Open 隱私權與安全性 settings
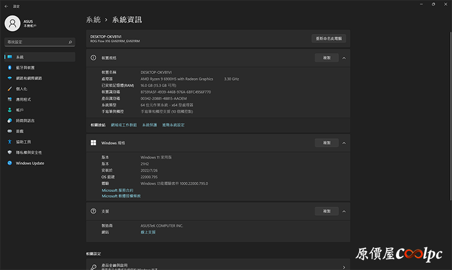 tap(40, 153)
